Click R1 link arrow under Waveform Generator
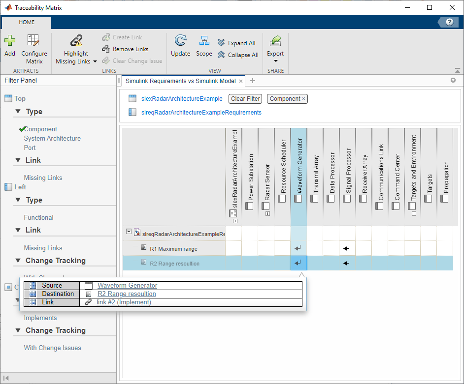 pos(298,248)
